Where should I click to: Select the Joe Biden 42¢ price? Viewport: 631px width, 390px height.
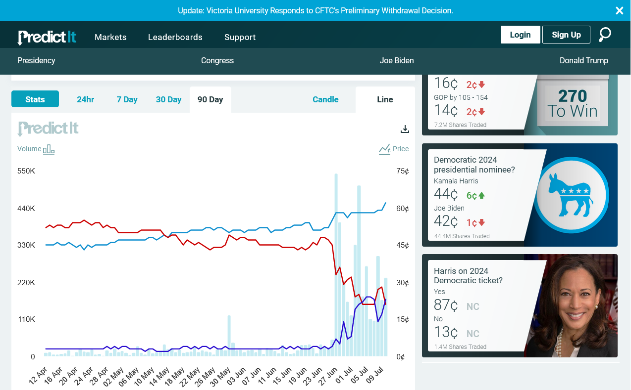446,221
